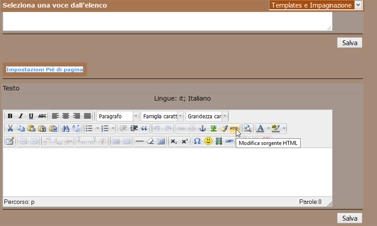Click the Cut scissors icon
This screenshot has height=226, width=377.
coord(10,128)
